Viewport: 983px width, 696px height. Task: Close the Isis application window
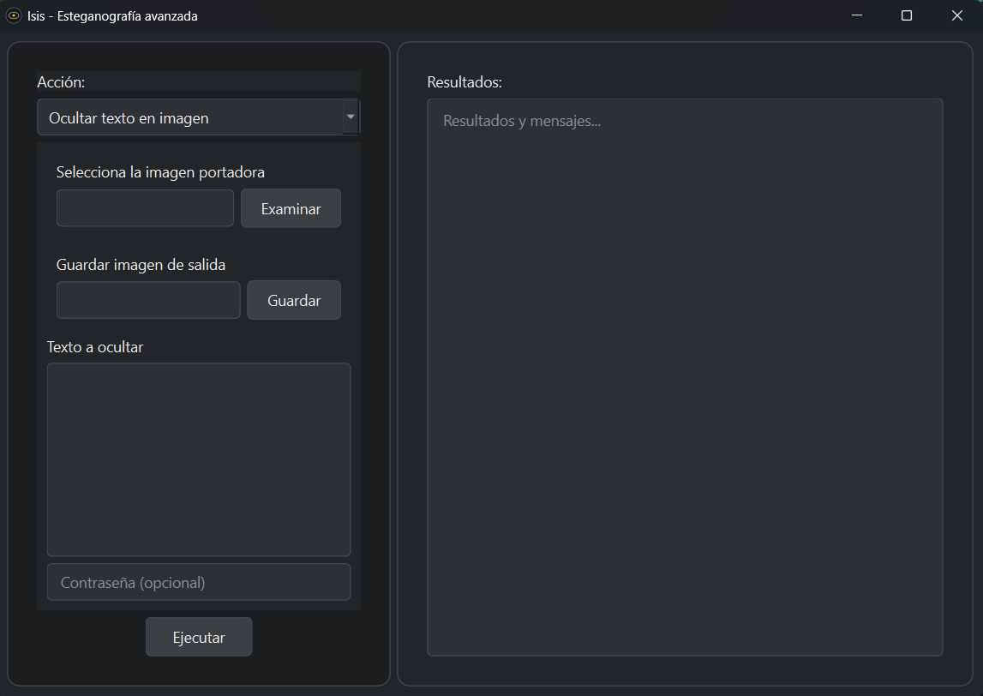957,15
